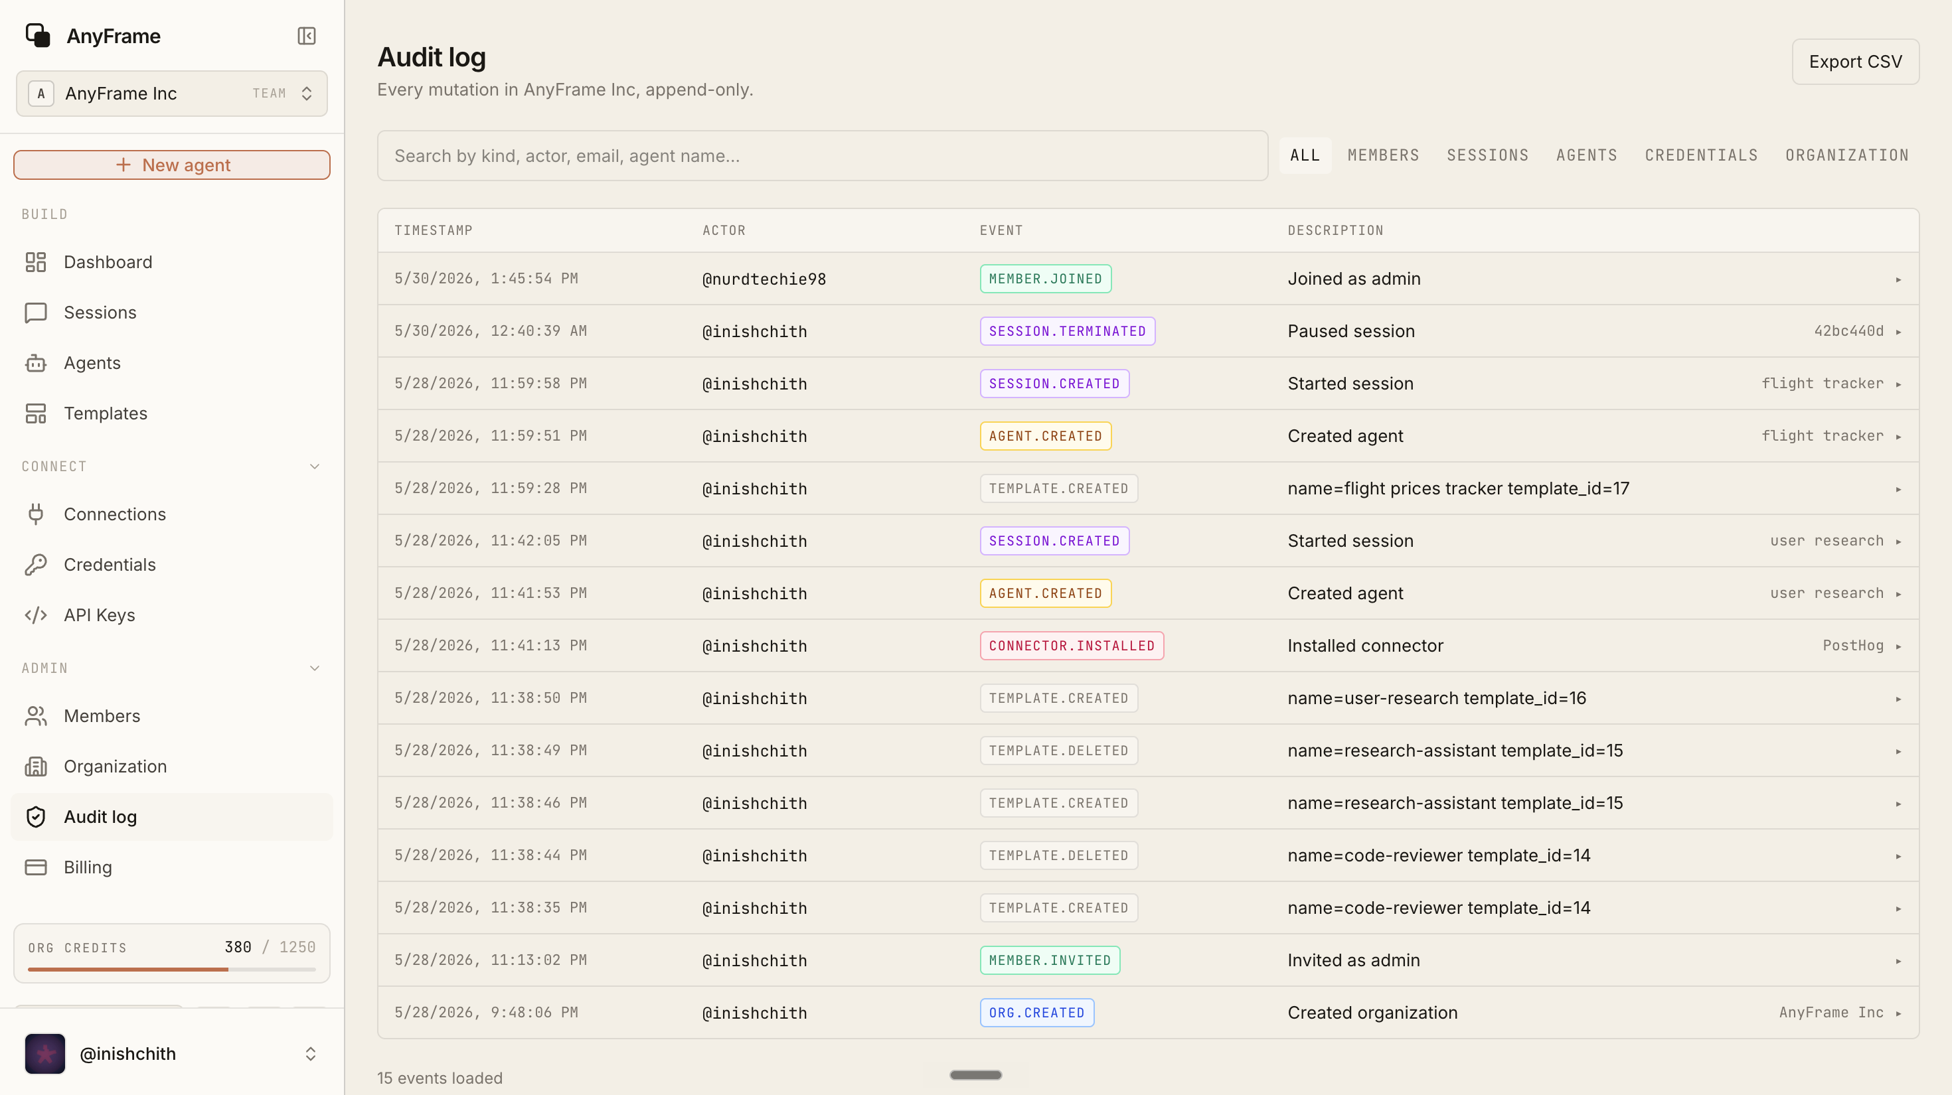This screenshot has width=1952, height=1095.
Task: Click the EVENT column header
Action: [x=1001, y=230]
